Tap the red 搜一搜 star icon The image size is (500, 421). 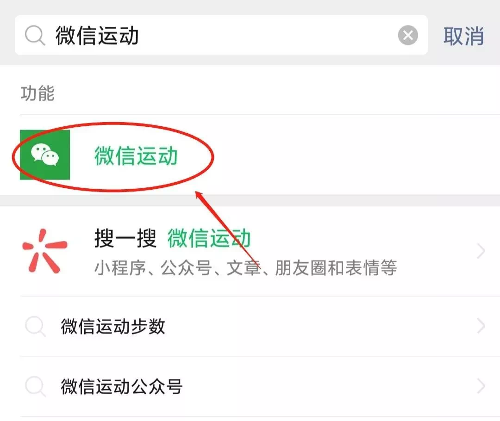pyautogui.click(x=44, y=251)
